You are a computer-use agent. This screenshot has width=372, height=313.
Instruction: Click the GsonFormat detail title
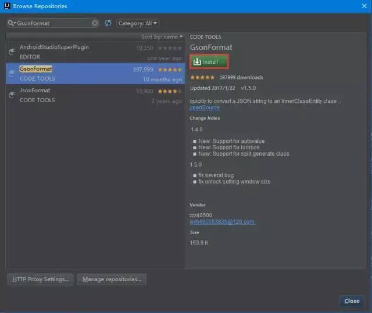click(x=211, y=48)
